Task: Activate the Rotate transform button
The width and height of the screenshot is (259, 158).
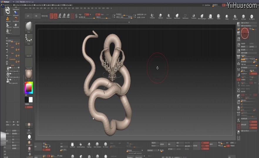Action: pos(68,16)
